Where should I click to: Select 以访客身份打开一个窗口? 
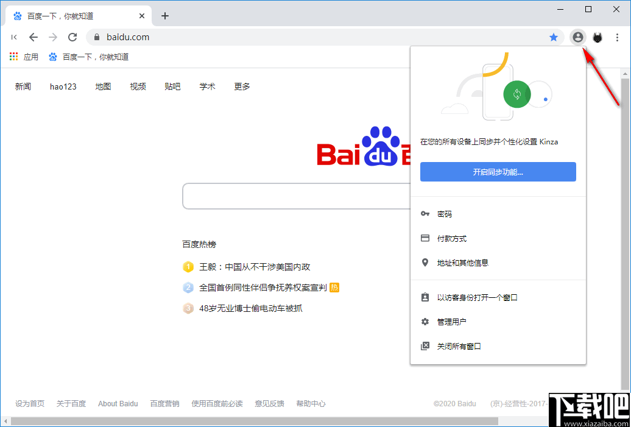(498, 298)
